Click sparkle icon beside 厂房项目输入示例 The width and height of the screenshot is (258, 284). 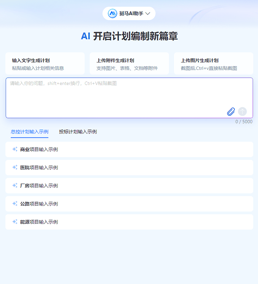coord(15,185)
